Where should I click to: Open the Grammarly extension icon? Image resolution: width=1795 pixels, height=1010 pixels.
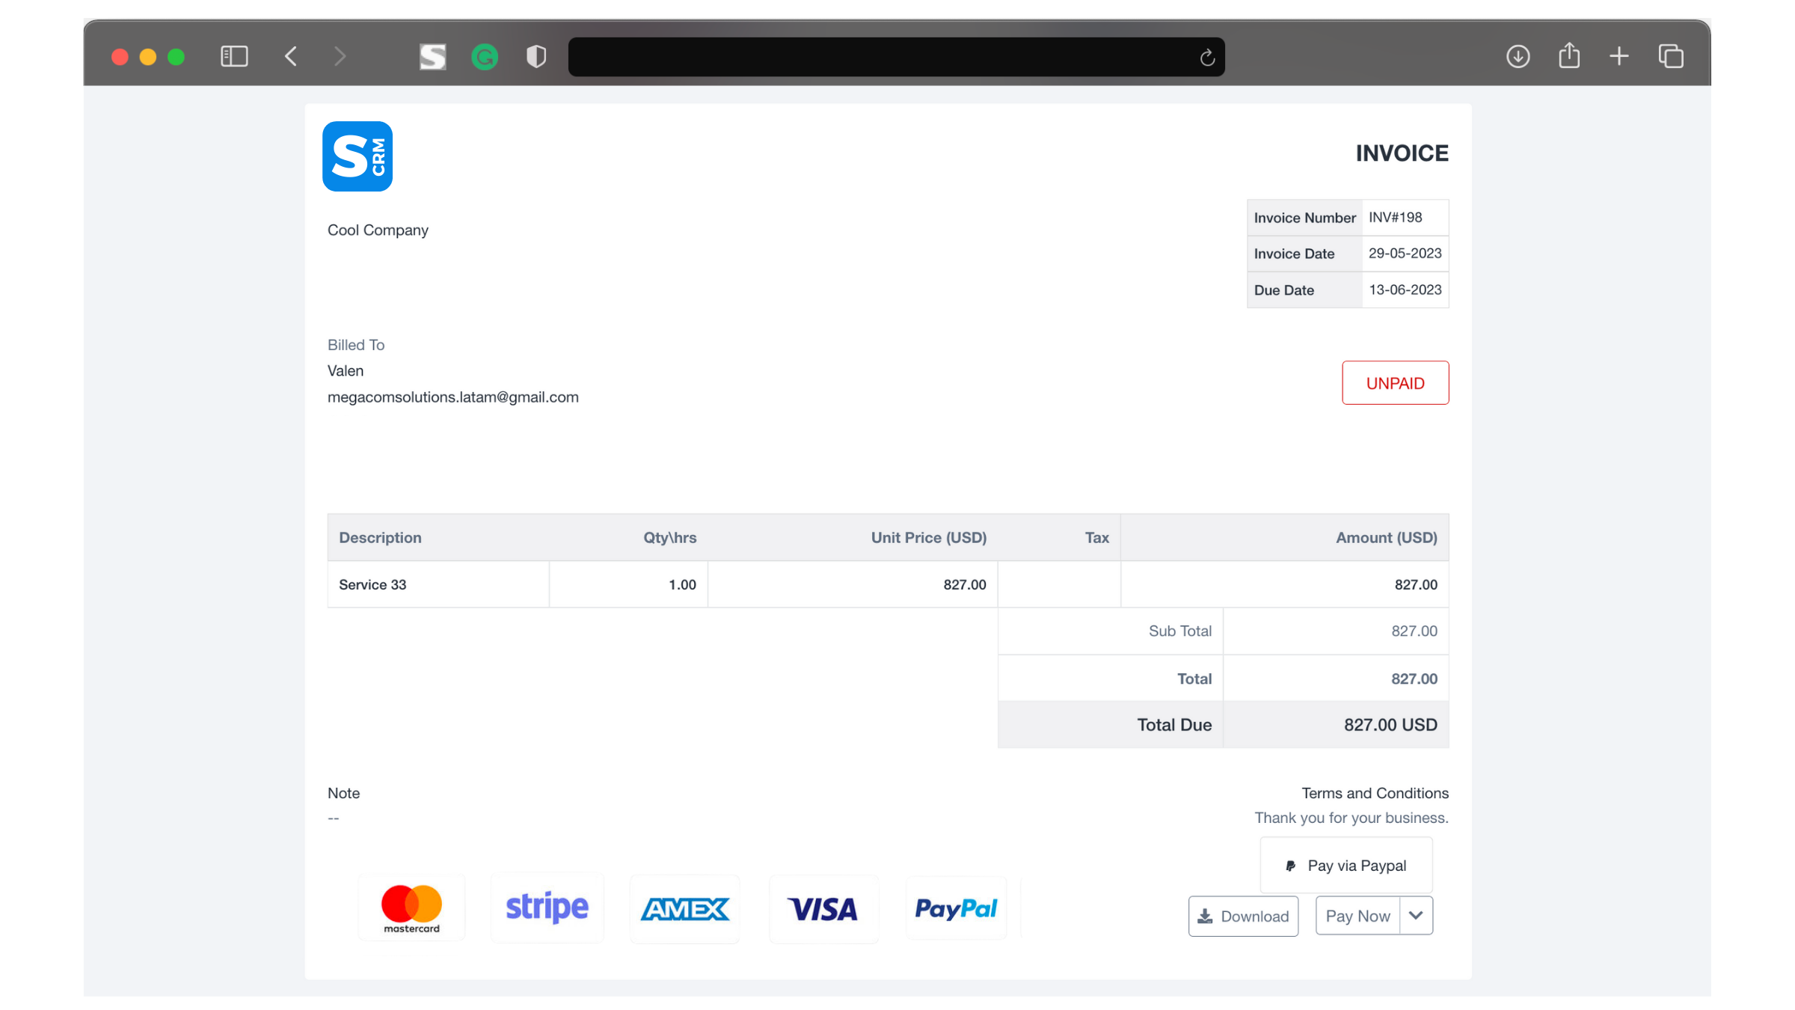click(x=485, y=56)
